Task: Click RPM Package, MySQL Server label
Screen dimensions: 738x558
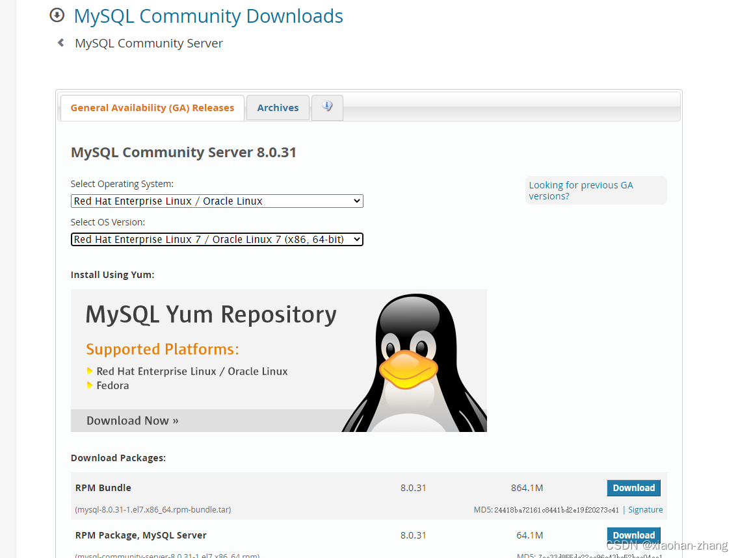Action: 140,535
